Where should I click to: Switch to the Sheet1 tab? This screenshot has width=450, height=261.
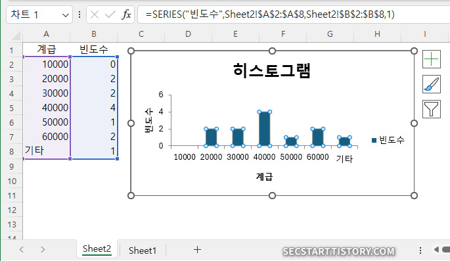point(143,250)
